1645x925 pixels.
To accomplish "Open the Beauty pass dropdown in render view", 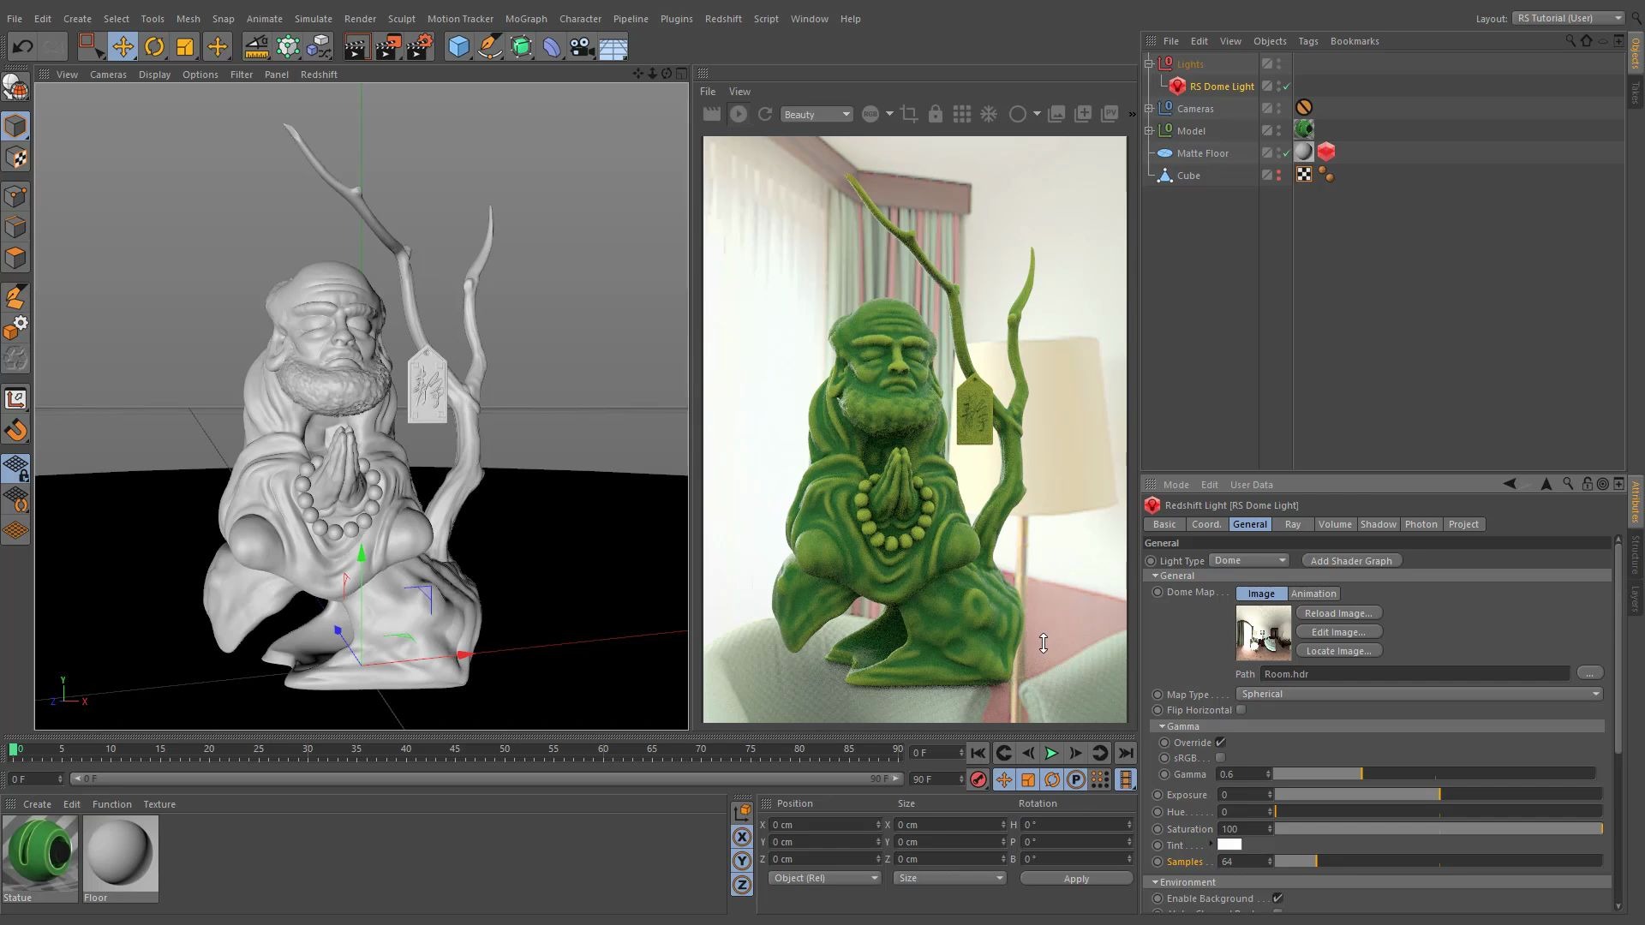I will click(816, 114).
